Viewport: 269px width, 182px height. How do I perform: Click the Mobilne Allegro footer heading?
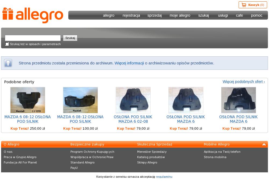point(217,144)
